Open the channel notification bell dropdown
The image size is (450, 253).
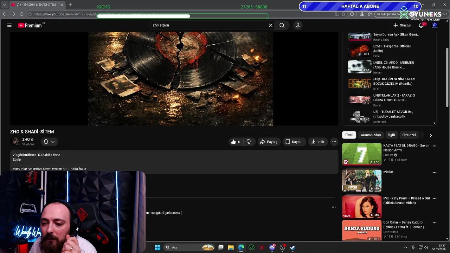pyautogui.click(x=49, y=142)
